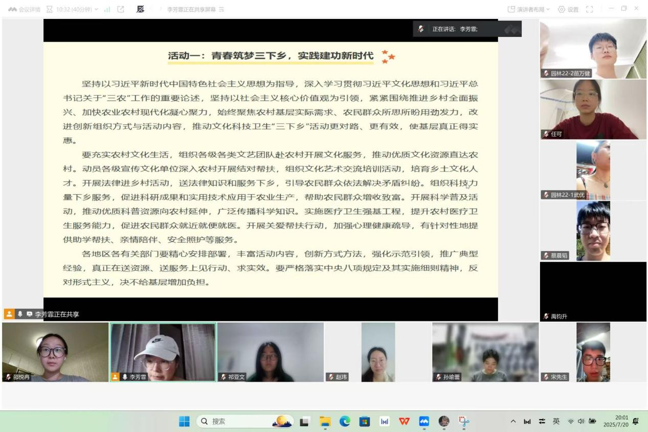Open volume control from the system tray
The width and height of the screenshot is (648, 432).
point(581,421)
